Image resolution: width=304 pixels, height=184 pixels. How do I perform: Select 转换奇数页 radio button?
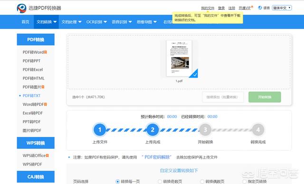[160, 182]
